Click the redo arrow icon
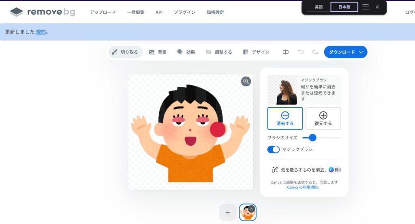 (x=315, y=52)
